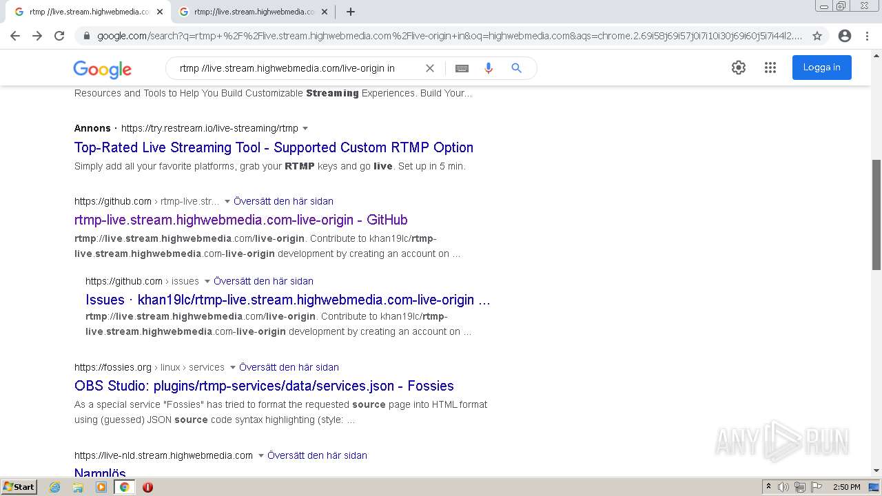This screenshot has height=496, width=882.
Task: Translate the fossies.org result page
Action: (289, 367)
